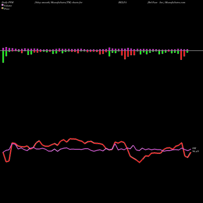Image resolution: width=203 pixels, height=203 pixels.
Task: Click the green-red Price legend swatch
Action: (2, 9)
